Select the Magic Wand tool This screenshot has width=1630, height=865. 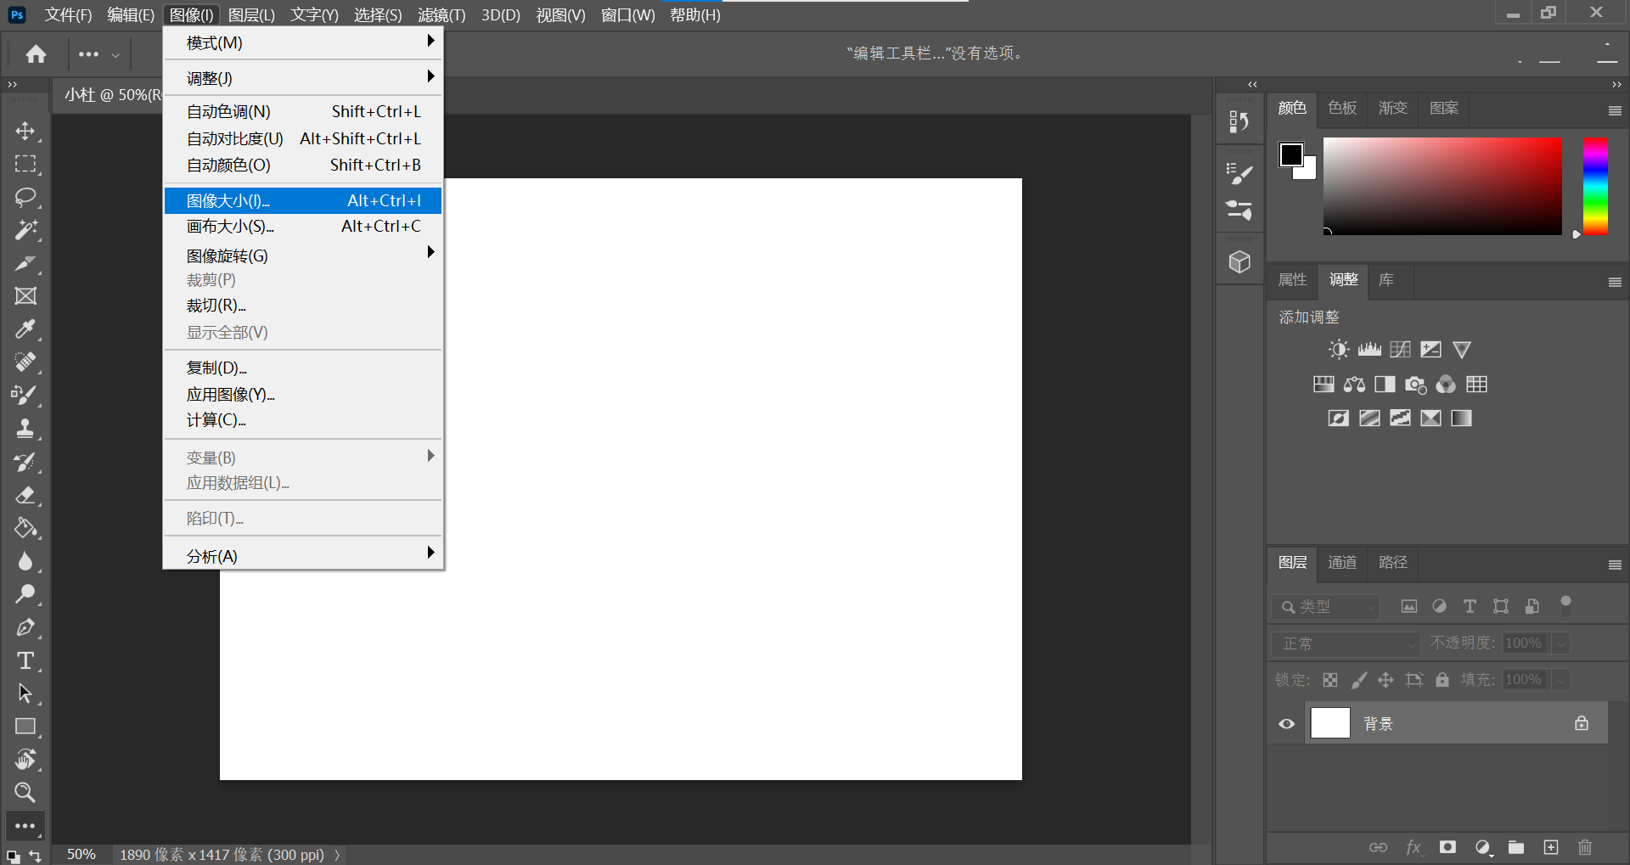25,230
